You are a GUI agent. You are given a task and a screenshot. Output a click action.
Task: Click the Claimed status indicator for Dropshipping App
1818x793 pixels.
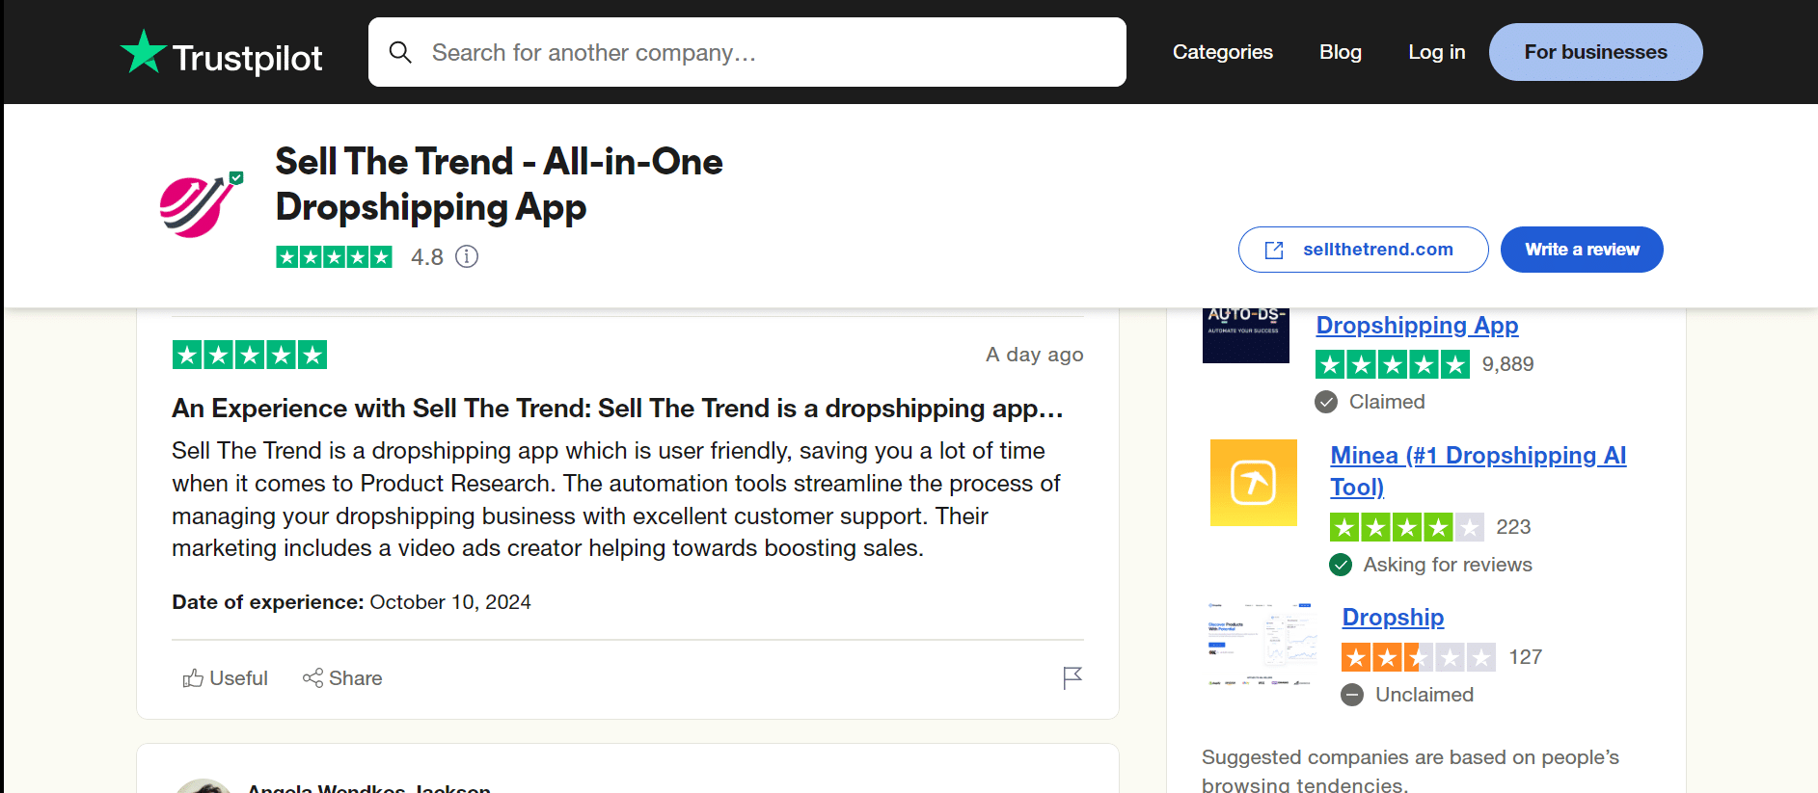tap(1327, 402)
